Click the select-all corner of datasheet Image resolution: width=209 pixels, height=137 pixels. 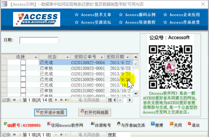(4, 57)
